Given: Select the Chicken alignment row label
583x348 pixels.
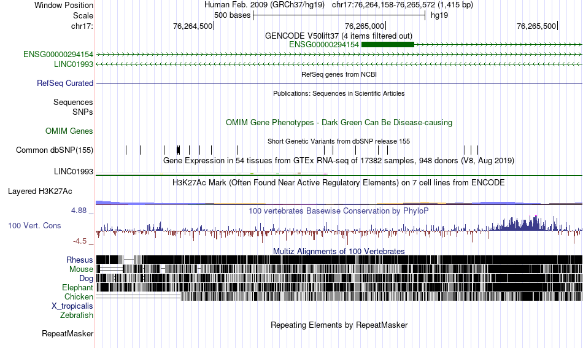Looking at the screenshot, I should click(79, 296).
